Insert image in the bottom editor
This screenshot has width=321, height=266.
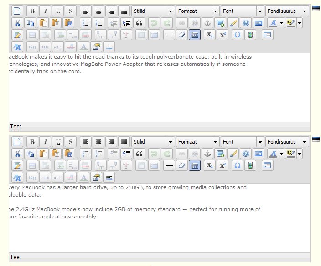pos(220,154)
